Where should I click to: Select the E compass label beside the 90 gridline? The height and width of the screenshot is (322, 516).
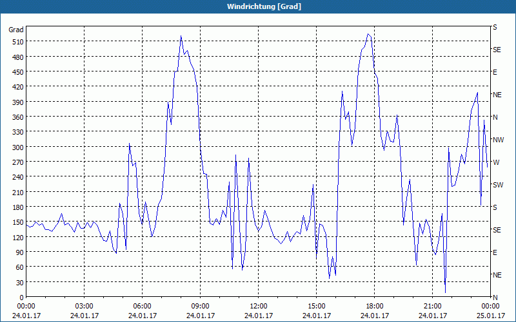495,252
